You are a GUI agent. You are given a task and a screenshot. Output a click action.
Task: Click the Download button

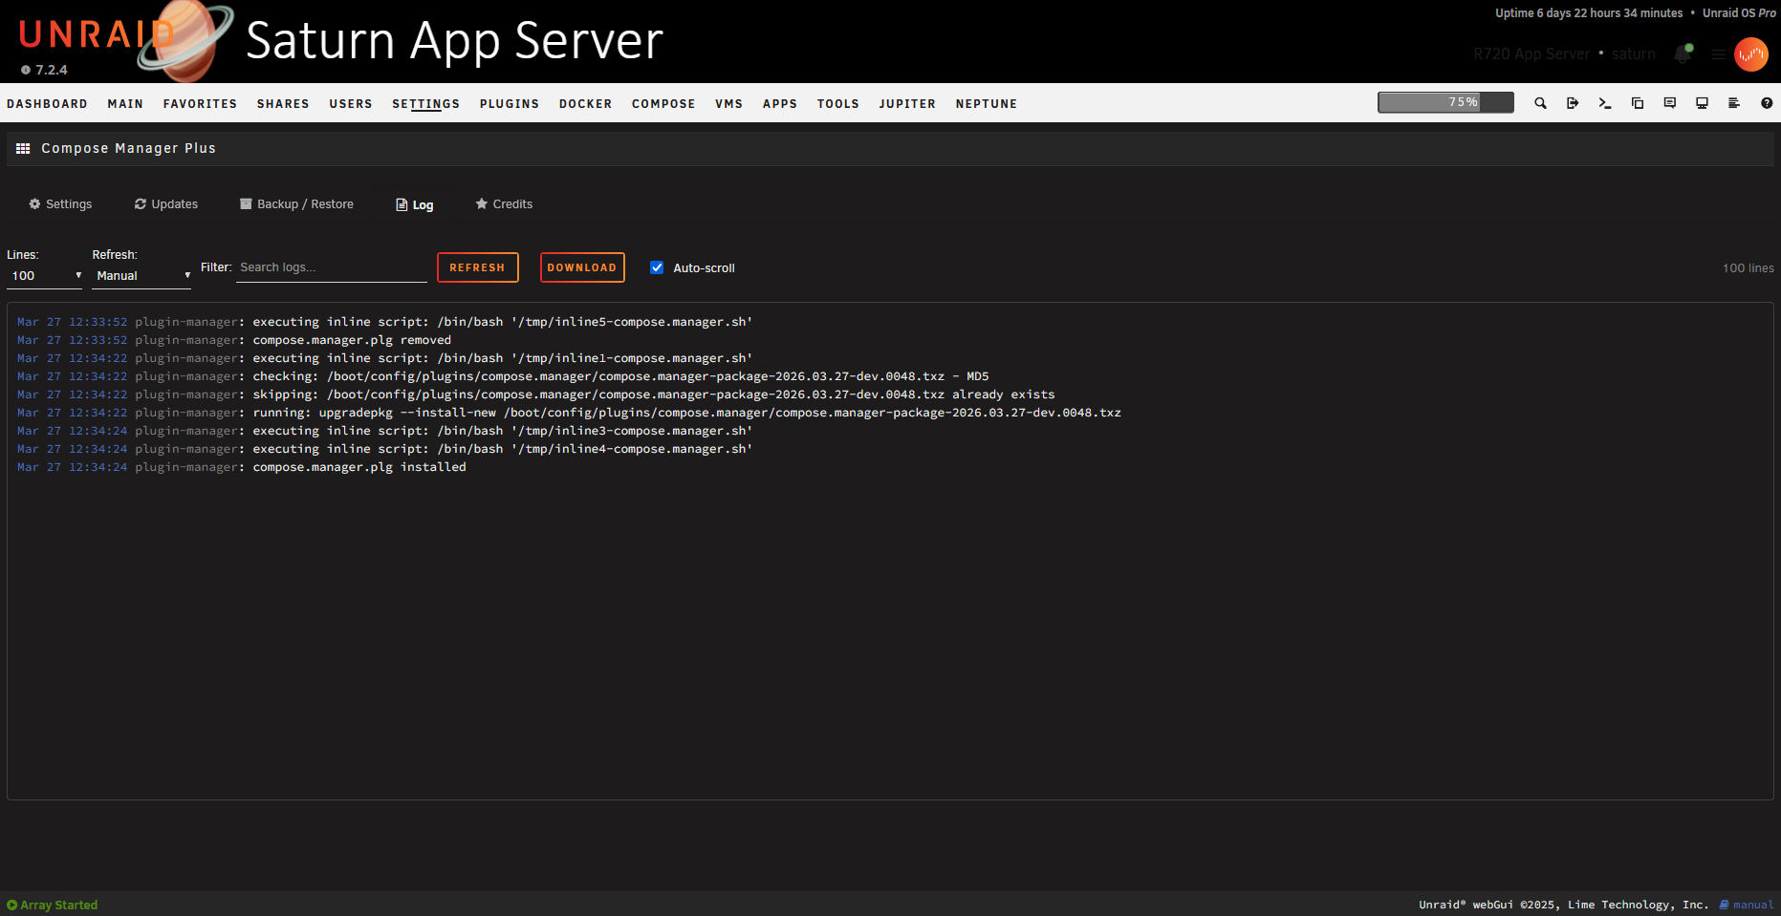(x=582, y=267)
